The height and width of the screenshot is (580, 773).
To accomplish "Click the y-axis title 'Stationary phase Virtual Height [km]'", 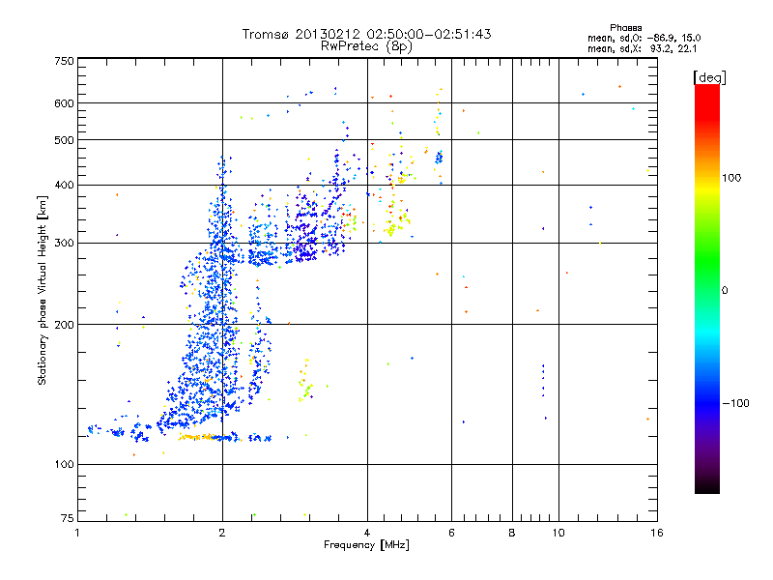I will click(43, 291).
